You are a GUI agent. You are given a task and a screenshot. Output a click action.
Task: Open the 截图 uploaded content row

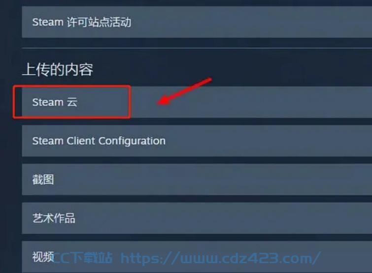(x=197, y=180)
